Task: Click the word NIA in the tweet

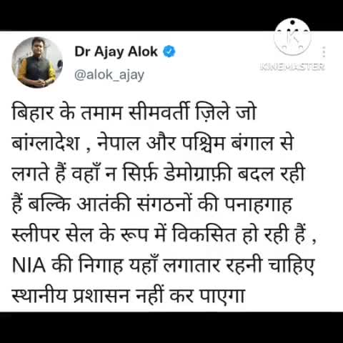Action: [x=29, y=266]
